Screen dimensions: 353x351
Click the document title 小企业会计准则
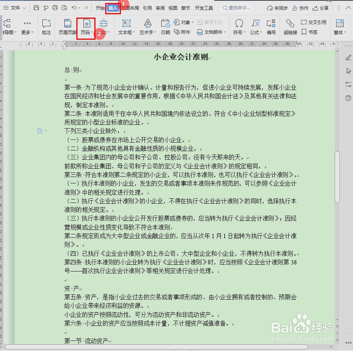click(x=181, y=57)
